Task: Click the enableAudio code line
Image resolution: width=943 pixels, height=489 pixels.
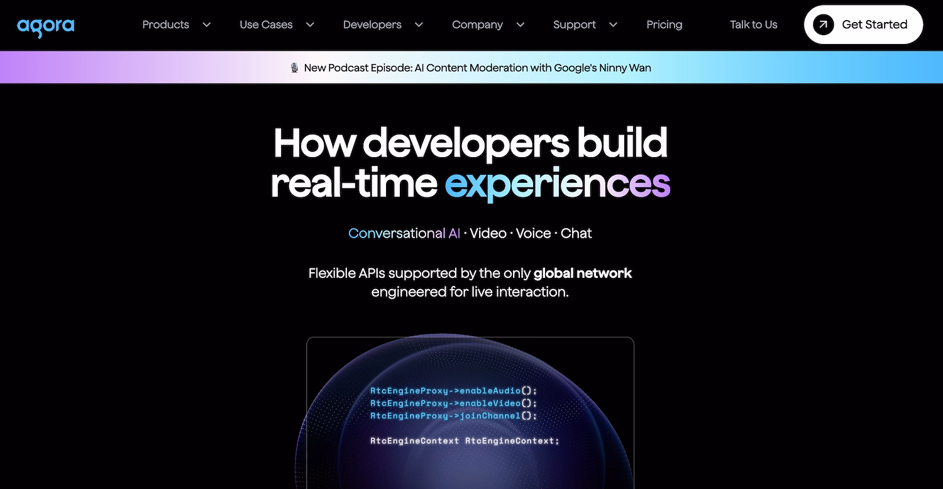Action: click(x=454, y=391)
